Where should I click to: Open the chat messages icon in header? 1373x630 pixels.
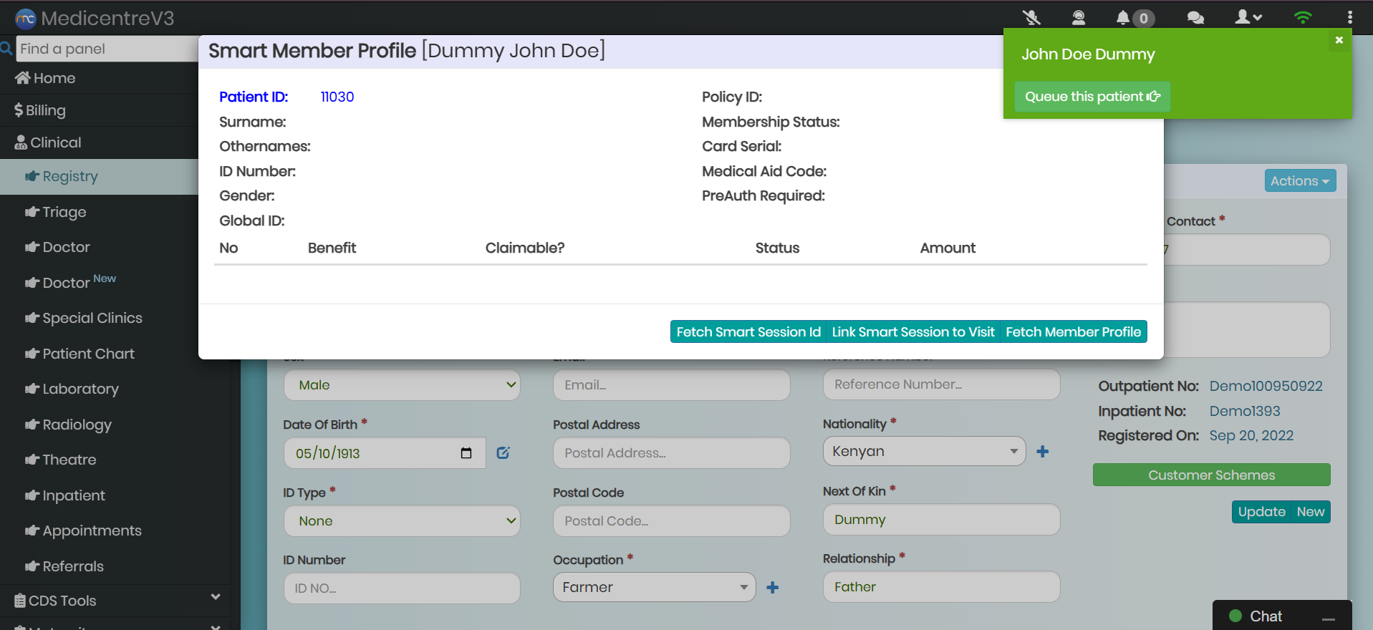tap(1195, 18)
